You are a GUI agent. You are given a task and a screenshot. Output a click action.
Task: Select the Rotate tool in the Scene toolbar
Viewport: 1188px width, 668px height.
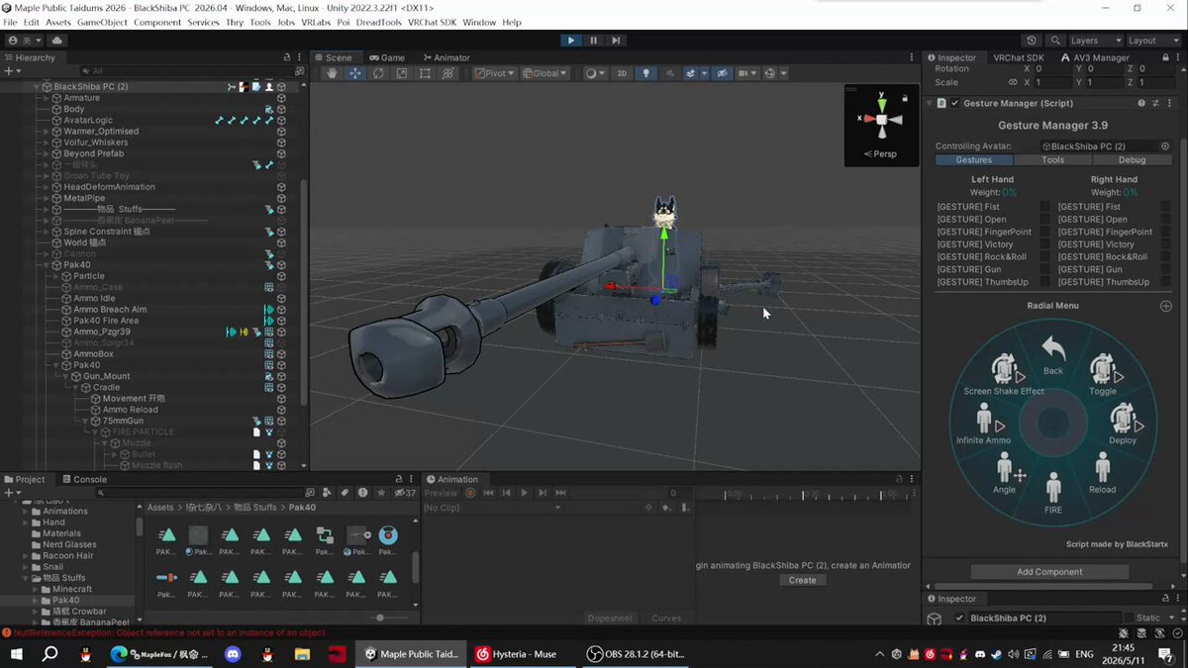(x=378, y=73)
